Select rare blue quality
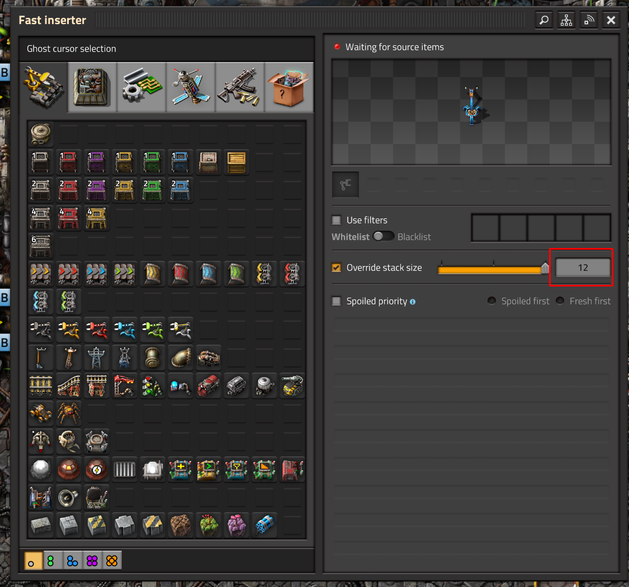Screen dimensions: 629x587 72,561
